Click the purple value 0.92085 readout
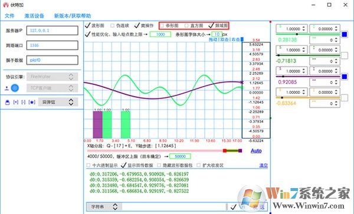Image resolution: width=354 pixels, height=214 pixels. pos(287,82)
